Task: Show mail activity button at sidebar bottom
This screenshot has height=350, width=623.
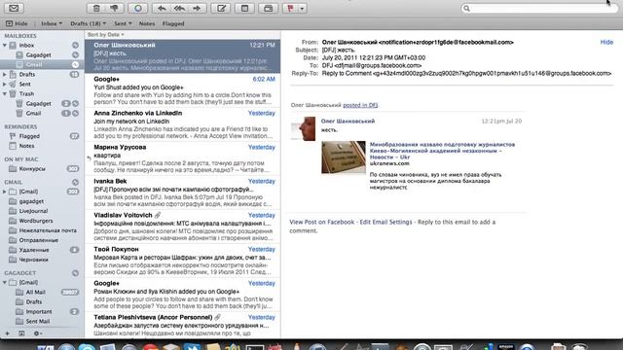Action: pos(21,333)
